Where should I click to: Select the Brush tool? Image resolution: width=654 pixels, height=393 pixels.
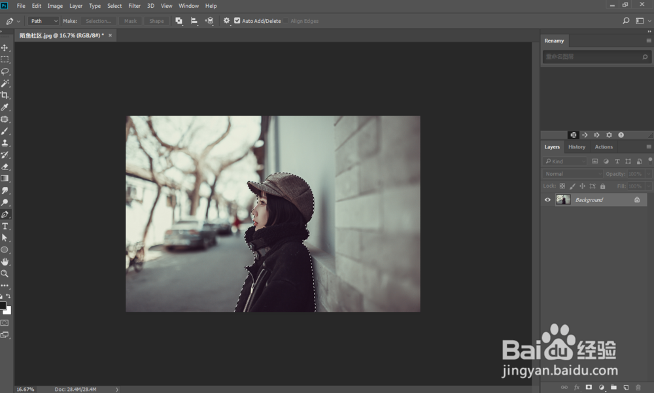click(x=5, y=131)
